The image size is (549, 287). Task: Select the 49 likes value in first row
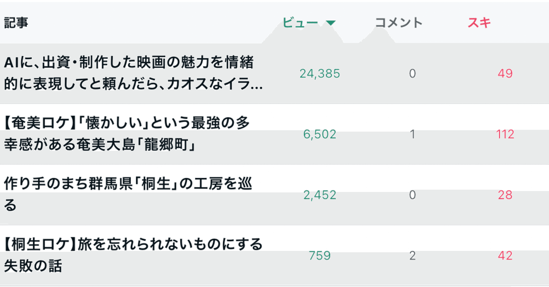505,74
